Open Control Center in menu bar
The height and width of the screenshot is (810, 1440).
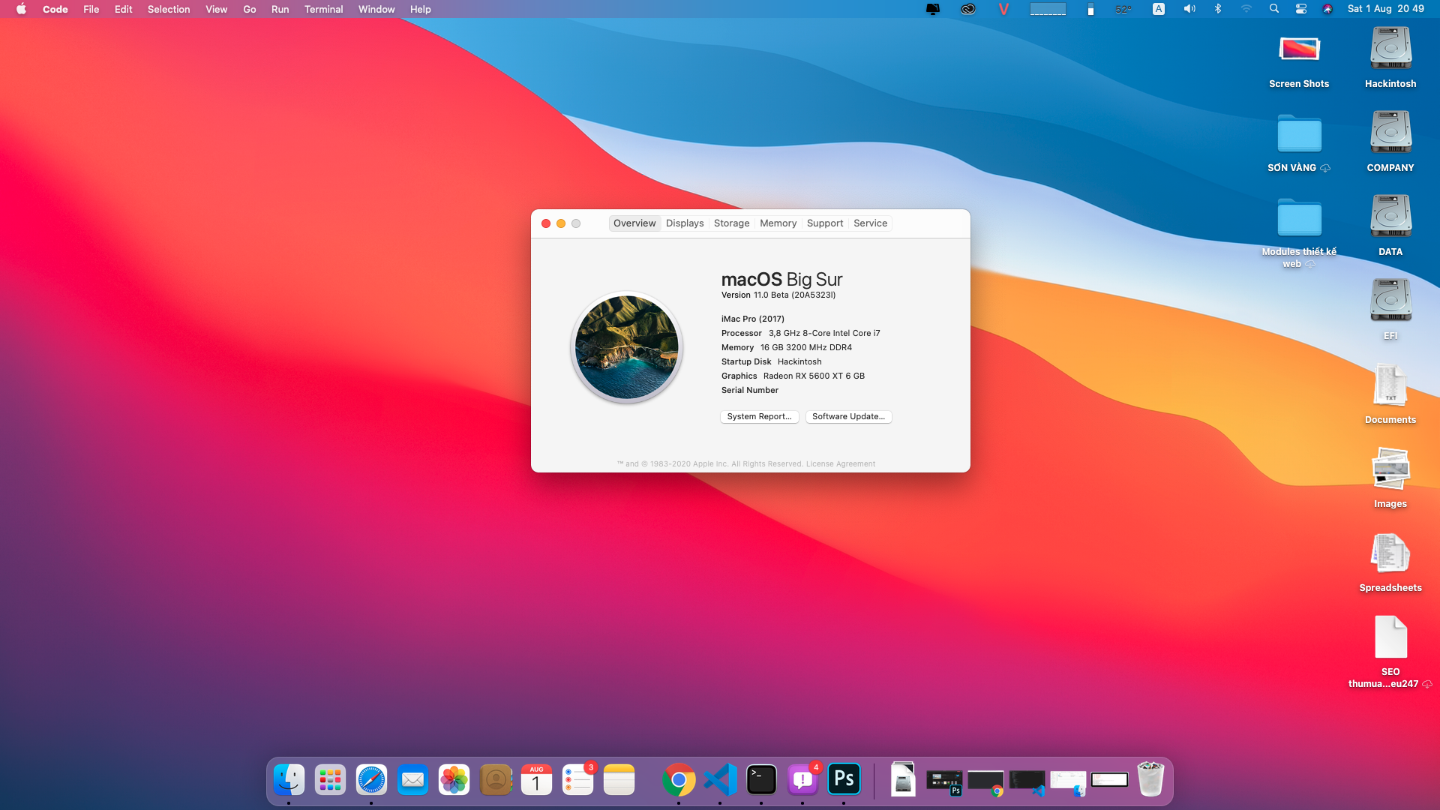1301,9
